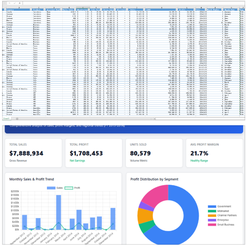Select column L header above Profit
The image size is (247, 247).
tap(187, 8)
